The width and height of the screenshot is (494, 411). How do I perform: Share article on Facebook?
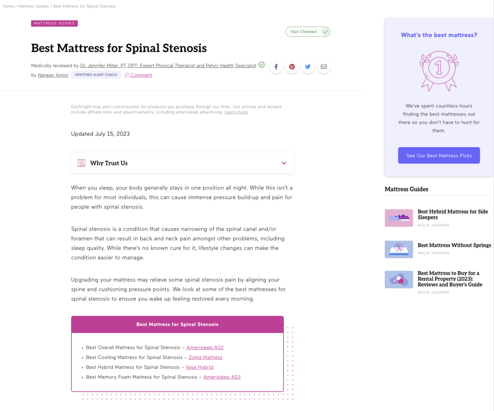pos(276,67)
